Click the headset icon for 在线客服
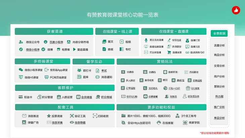The width and height of the screenshot is (245, 138). (159, 123)
